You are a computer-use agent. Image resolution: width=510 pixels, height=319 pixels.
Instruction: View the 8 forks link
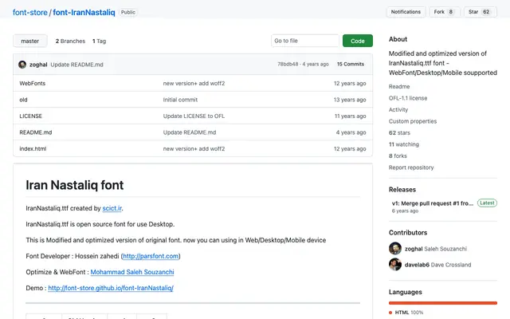click(398, 156)
